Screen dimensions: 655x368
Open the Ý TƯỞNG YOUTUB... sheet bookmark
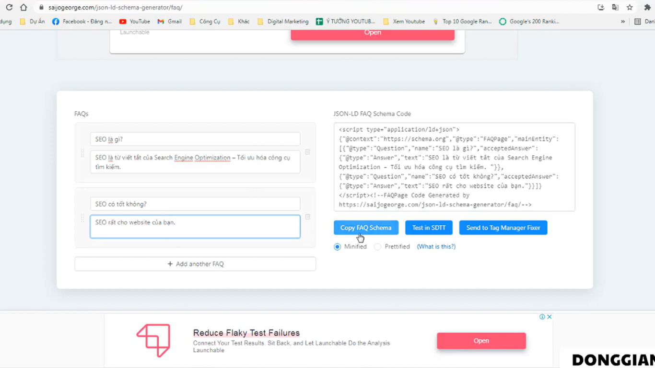345,22
